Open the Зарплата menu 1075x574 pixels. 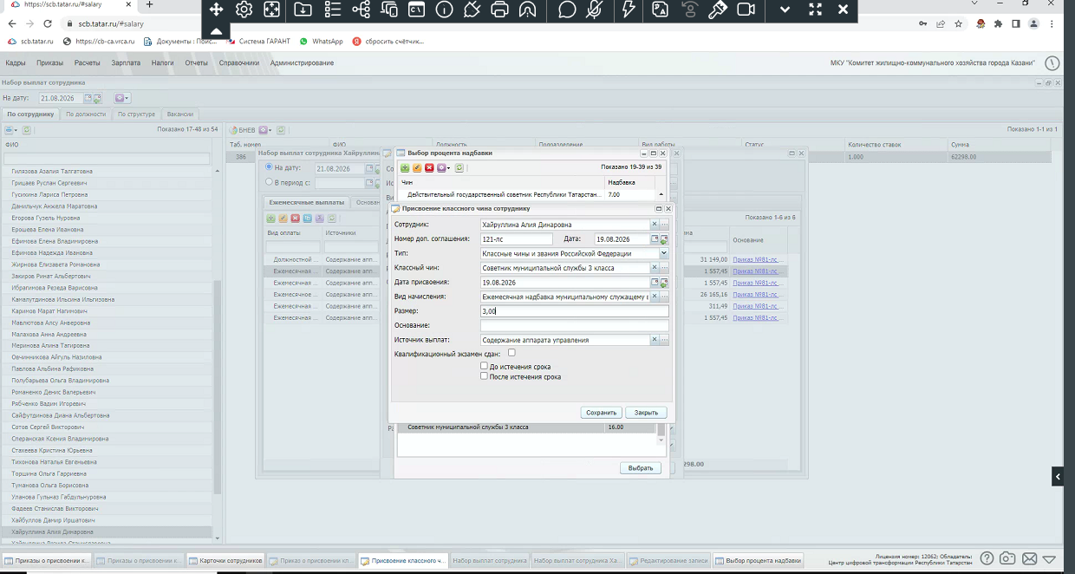[126, 62]
